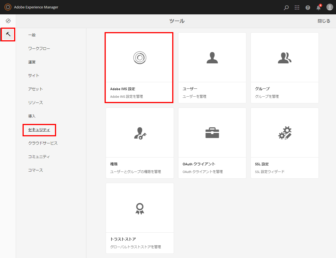The width and height of the screenshot is (336, 258).
Task: Select 運営 in the tools menu
Action: (x=32, y=62)
